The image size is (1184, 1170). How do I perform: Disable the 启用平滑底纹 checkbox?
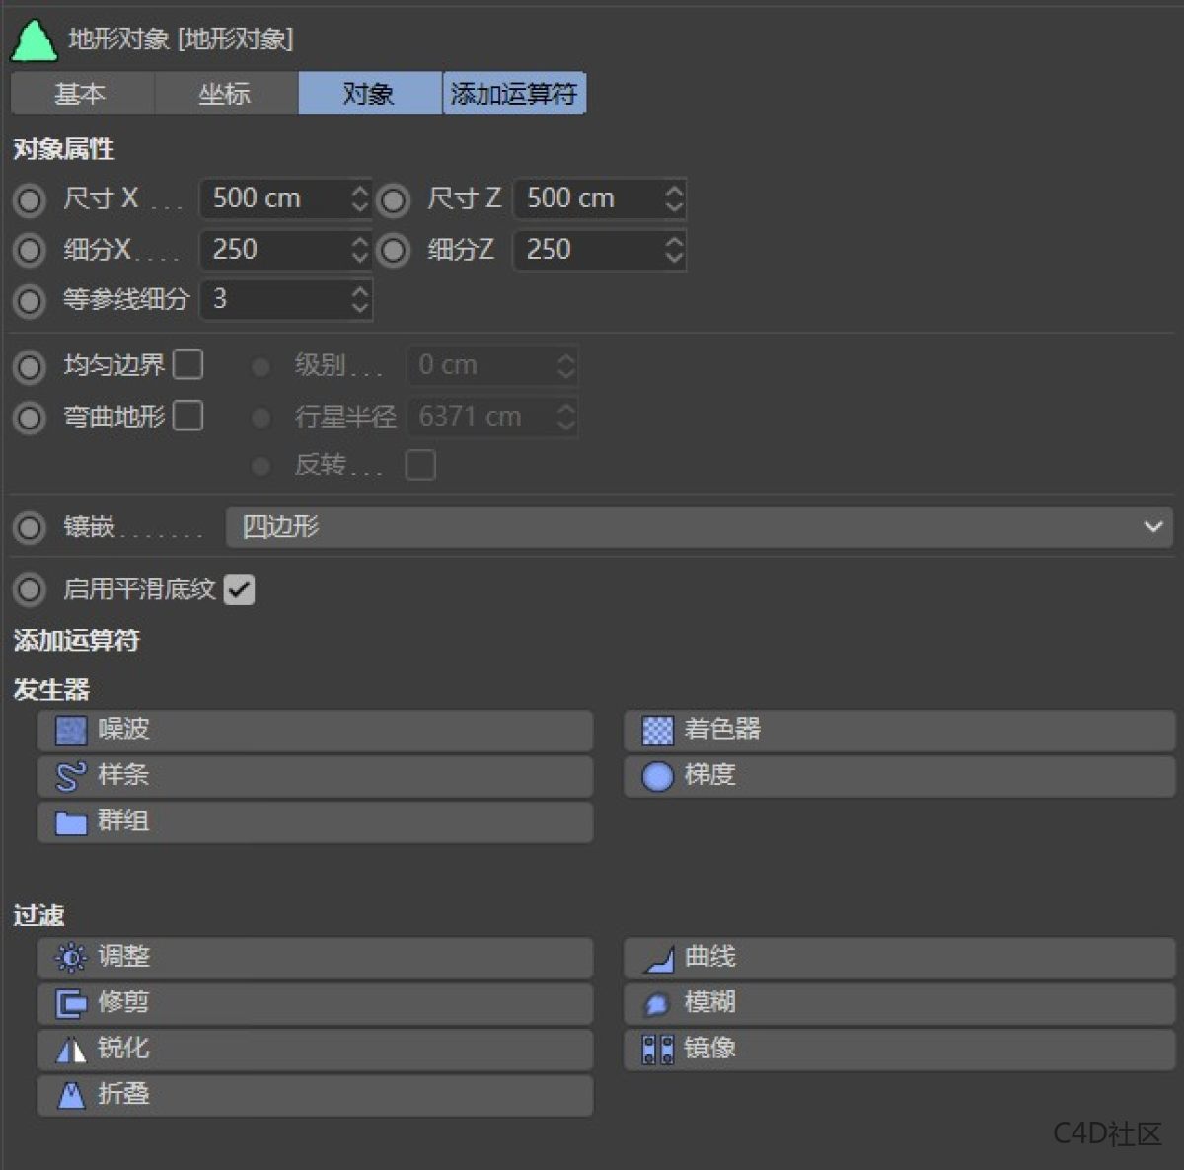click(x=239, y=589)
